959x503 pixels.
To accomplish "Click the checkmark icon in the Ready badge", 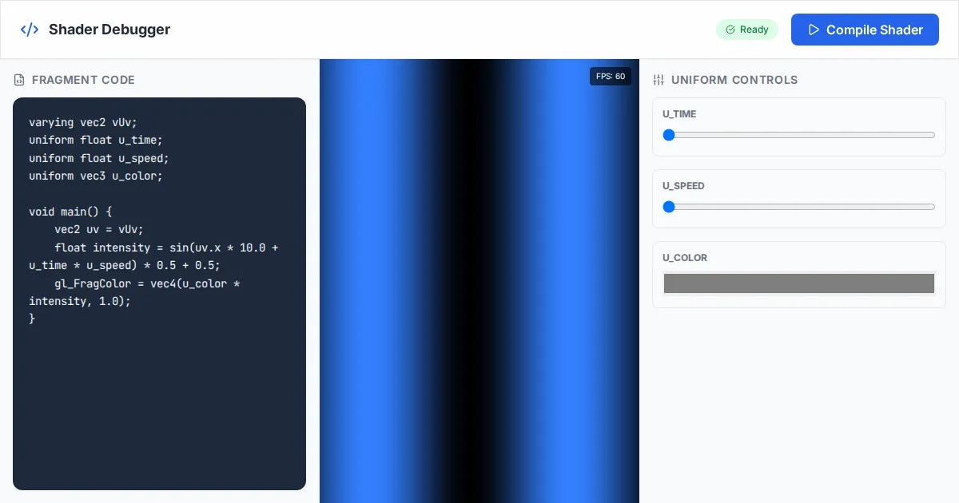I will coord(730,30).
